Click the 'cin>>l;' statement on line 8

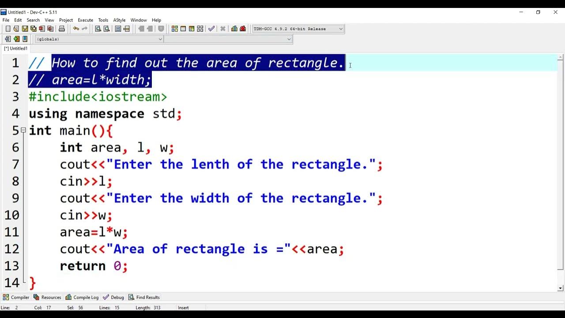[x=87, y=181]
